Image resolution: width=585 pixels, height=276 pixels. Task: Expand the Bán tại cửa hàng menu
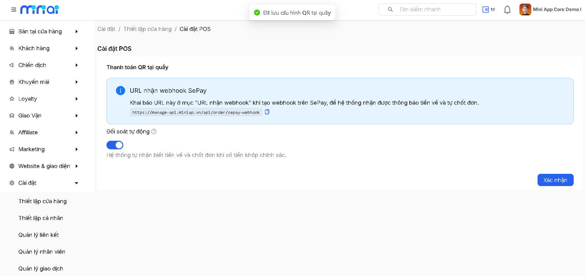[44, 32]
